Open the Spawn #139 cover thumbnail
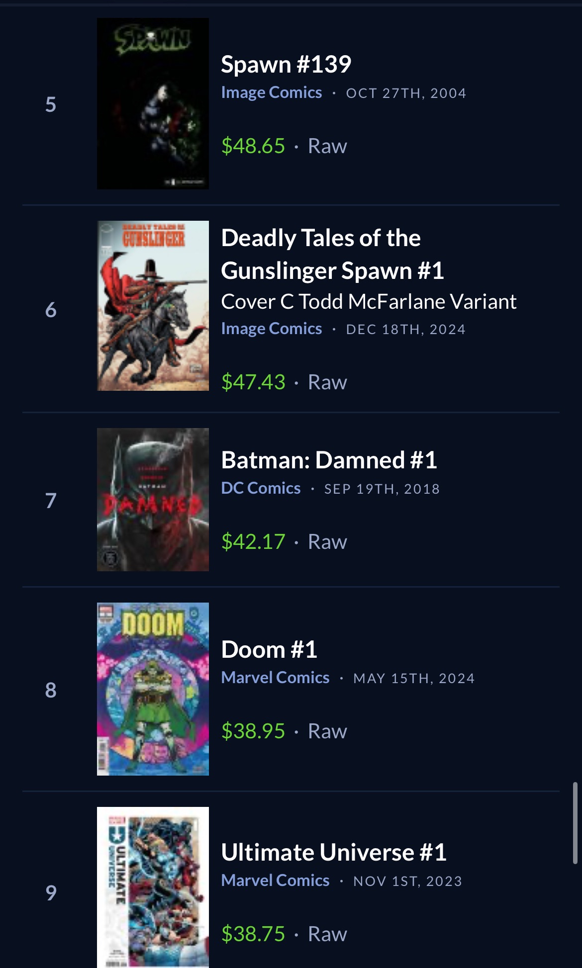The width and height of the screenshot is (582, 968). coord(153,103)
